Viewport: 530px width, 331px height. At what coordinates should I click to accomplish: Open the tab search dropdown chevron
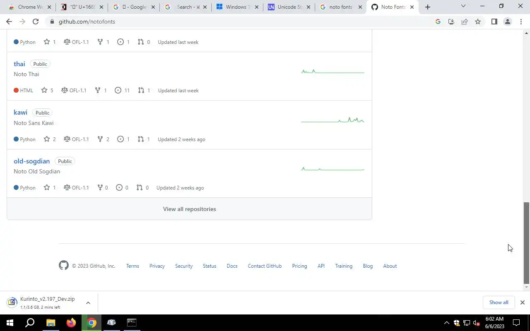click(463, 6)
